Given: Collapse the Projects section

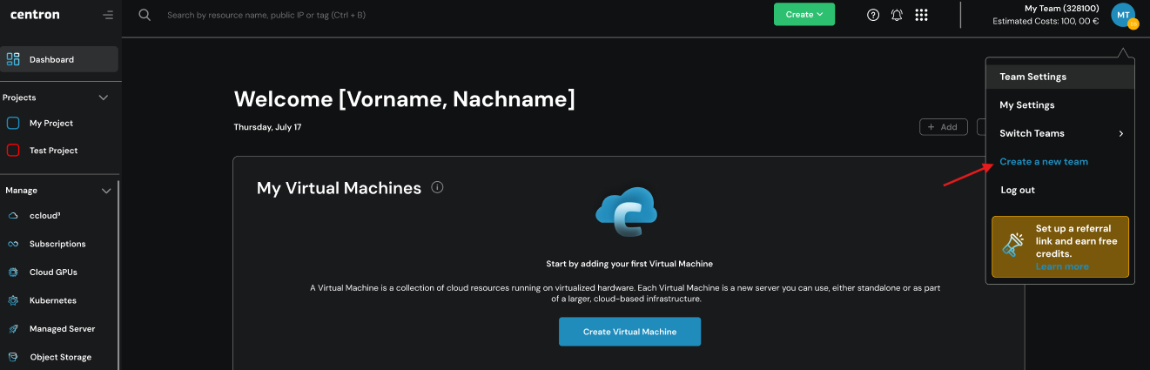Looking at the screenshot, I should click(x=104, y=98).
